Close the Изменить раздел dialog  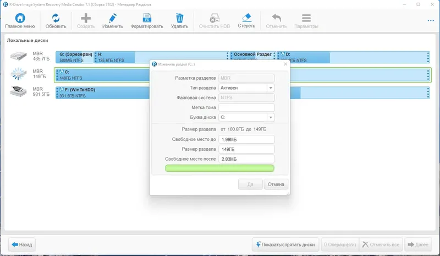pyautogui.click(x=285, y=64)
